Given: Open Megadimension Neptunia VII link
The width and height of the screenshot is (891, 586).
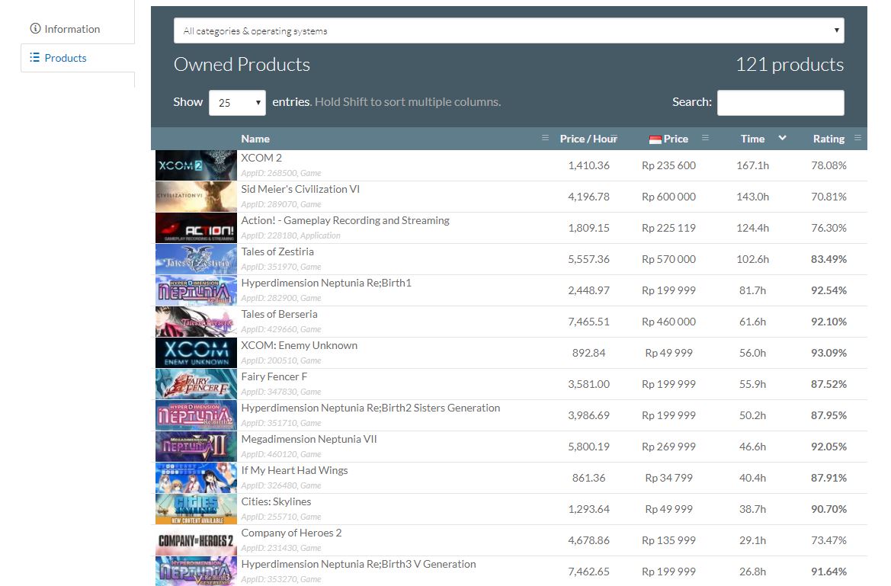Looking at the screenshot, I should click(309, 440).
